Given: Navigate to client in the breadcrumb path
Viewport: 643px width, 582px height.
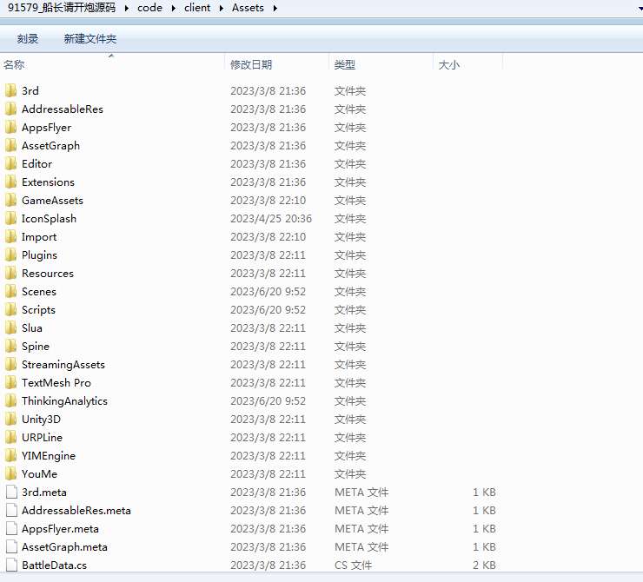Looking at the screenshot, I should pos(197,9).
